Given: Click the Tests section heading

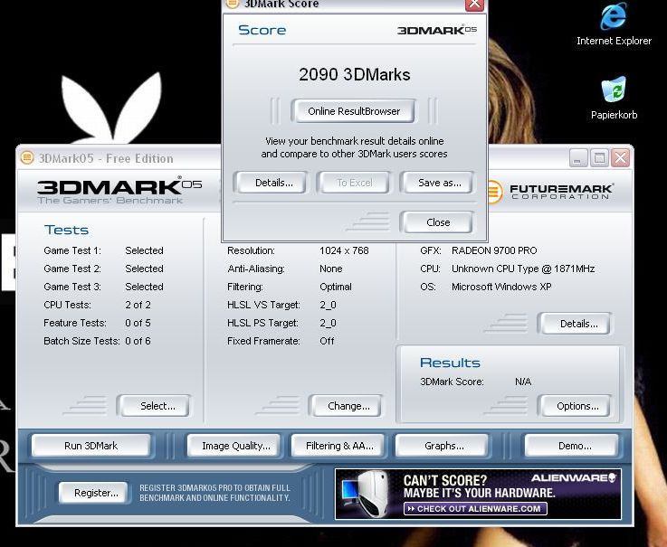Looking at the screenshot, I should [66, 230].
